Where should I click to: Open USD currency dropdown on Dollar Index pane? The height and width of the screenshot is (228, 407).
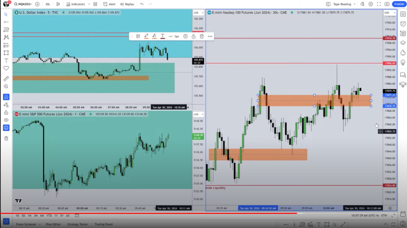pos(198,13)
